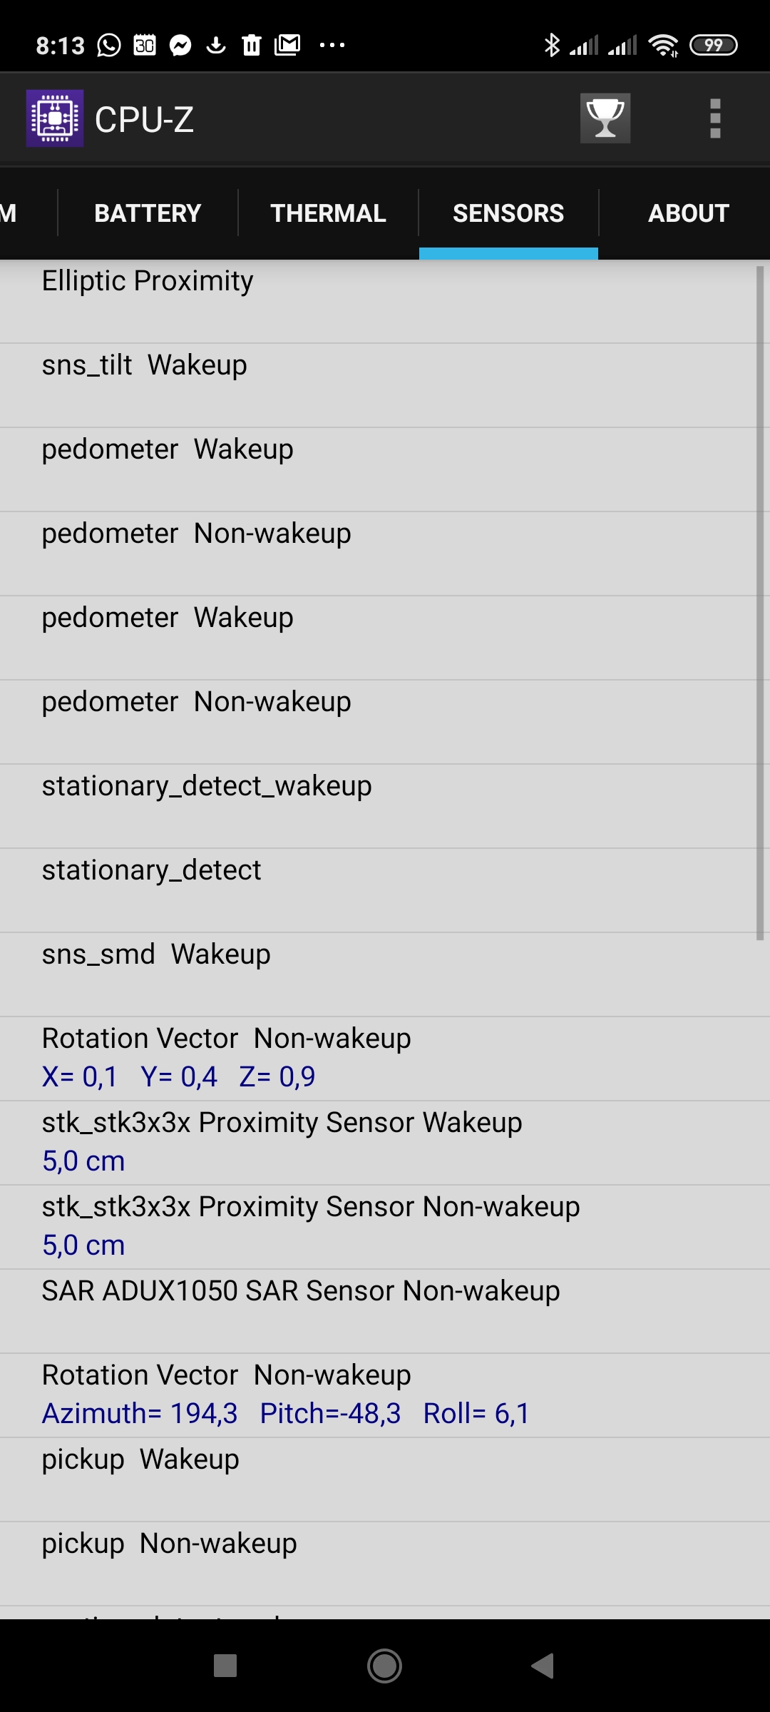Tap the battery level indicator
This screenshot has width=770, height=1712.
(x=713, y=45)
